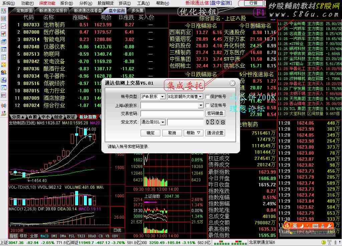This screenshot has width=342, height=246.
Task: Switch to the 定制版面 tab
Action: (x=24, y=10)
